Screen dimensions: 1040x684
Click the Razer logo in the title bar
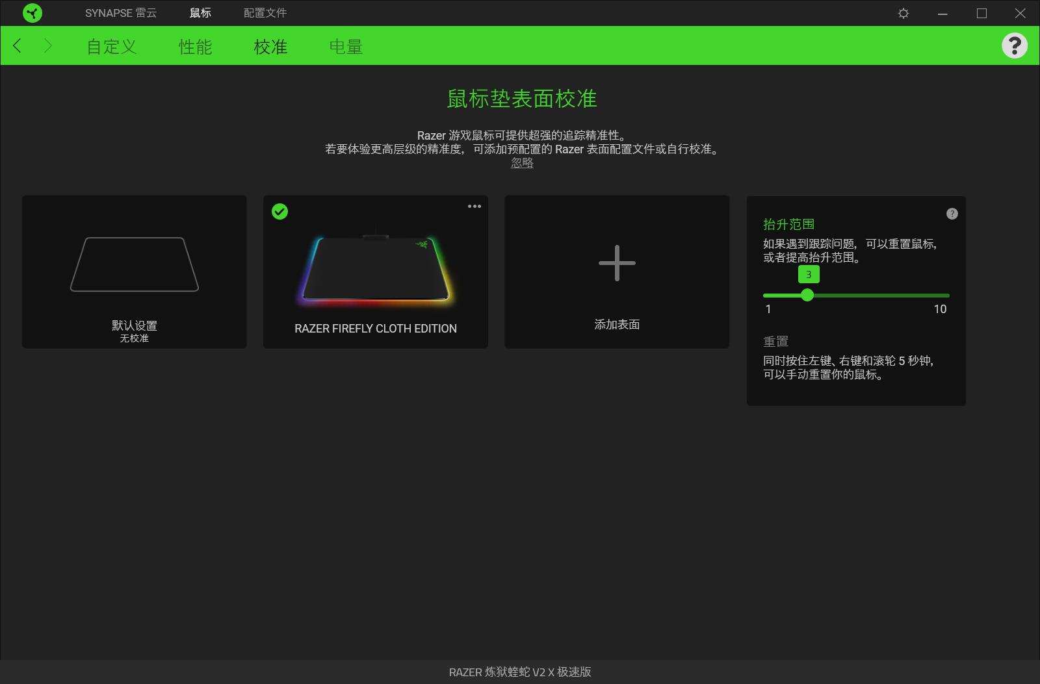click(32, 12)
